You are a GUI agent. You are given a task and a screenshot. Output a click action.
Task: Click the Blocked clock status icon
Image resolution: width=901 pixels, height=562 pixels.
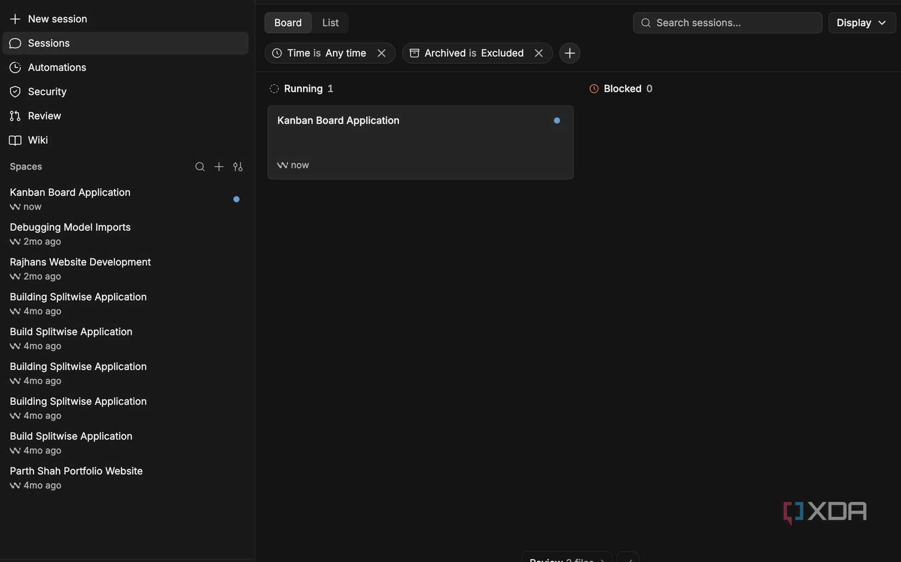click(x=594, y=89)
